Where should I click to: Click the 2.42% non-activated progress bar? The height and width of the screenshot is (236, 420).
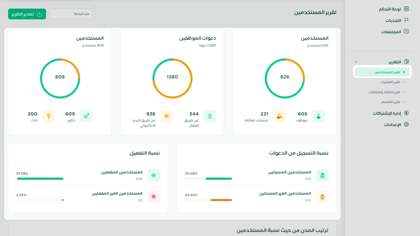point(40,200)
